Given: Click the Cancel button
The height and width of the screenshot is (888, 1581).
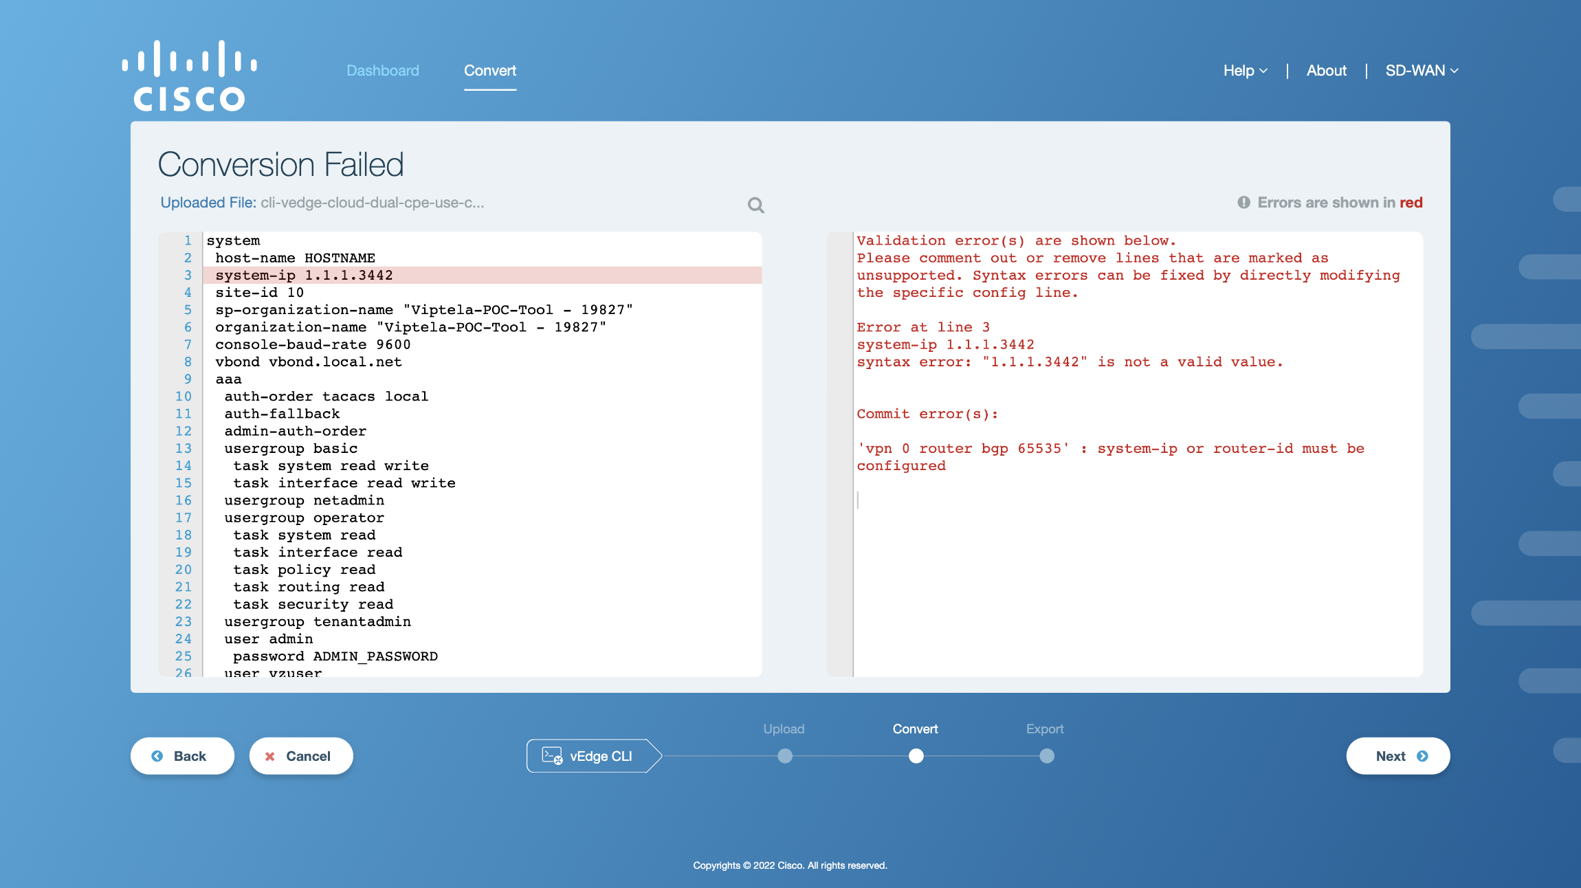Looking at the screenshot, I should [x=301, y=756].
